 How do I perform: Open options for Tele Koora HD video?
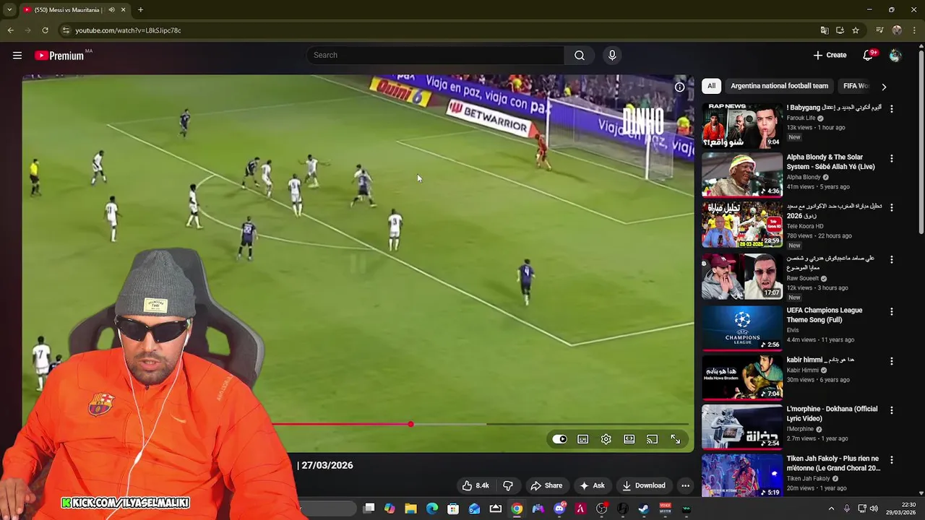pyautogui.click(x=891, y=208)
